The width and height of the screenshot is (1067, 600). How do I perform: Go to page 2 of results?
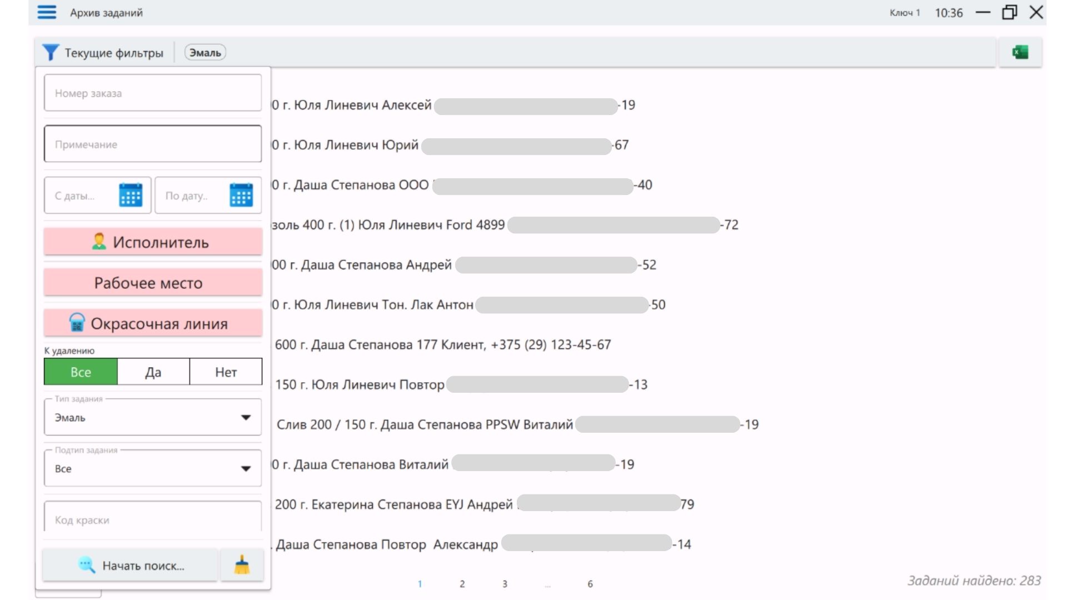pos(462,584)
